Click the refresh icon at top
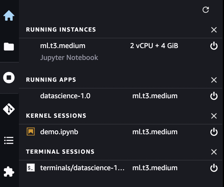 (206, 10)
